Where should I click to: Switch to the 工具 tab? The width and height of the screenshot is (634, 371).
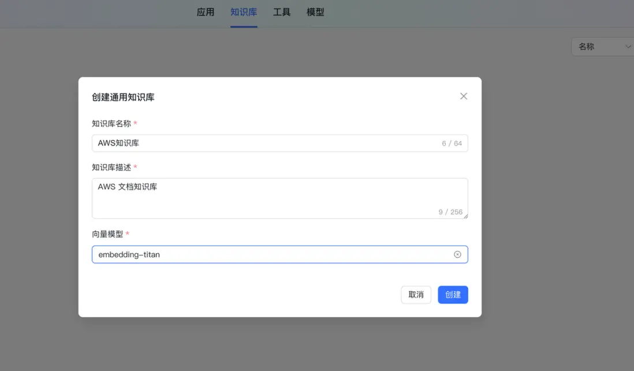282,12
